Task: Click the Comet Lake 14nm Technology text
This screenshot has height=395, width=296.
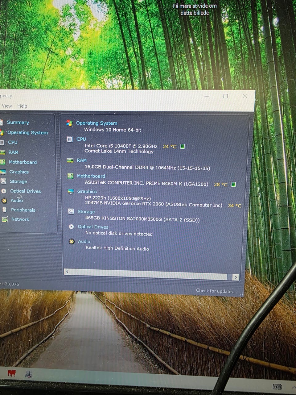Action: pos(119,151)
